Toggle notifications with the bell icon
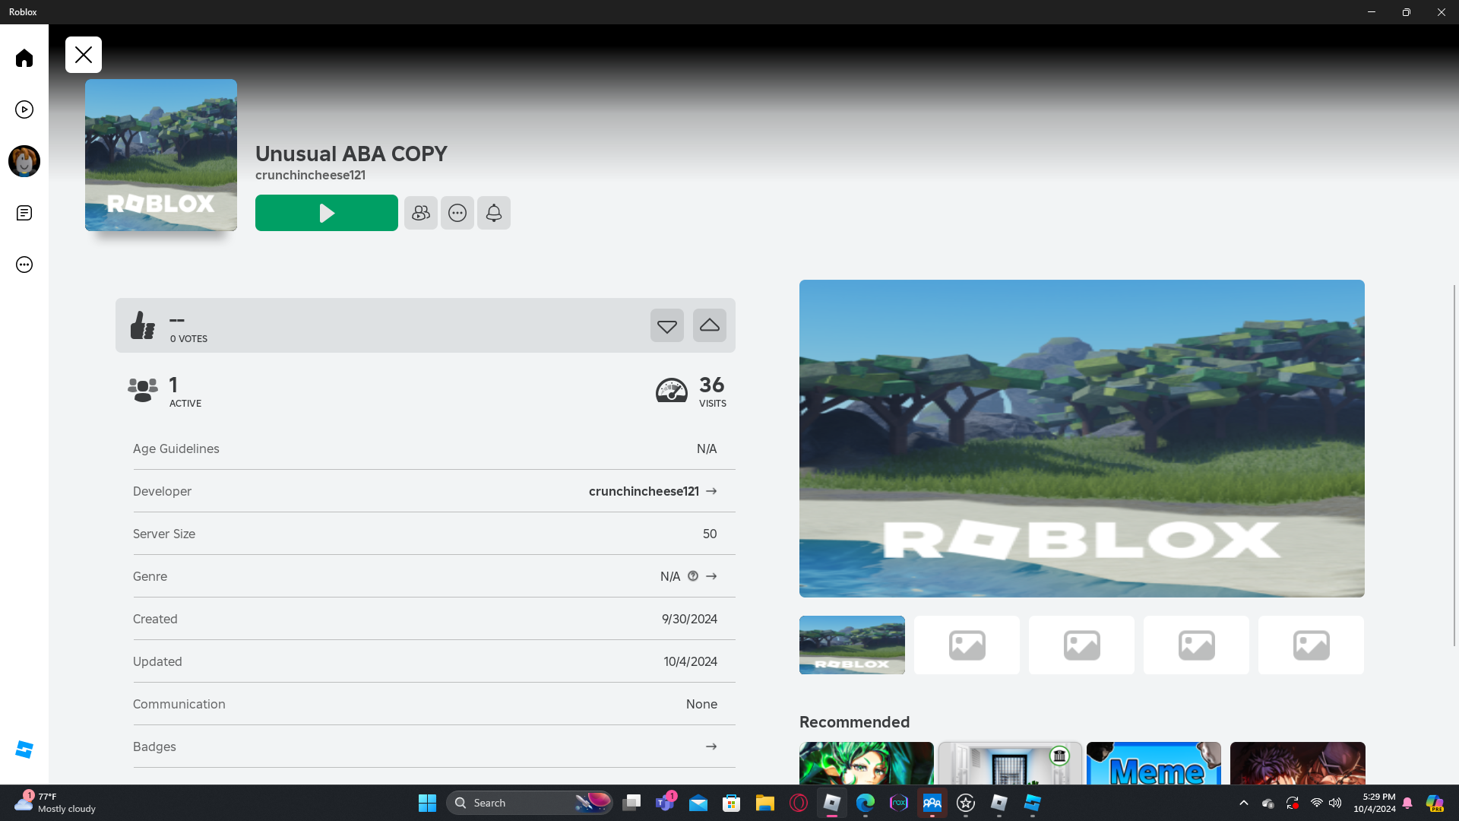Image resolution: width=1459 pixels, height=821 pixels. pos(494,213)
